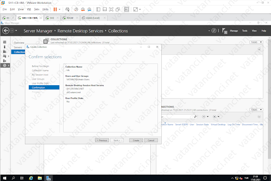Take a snapshot of this virtual machine
The width and height of the screenshot is (271, 181).
(x=76, y=9)
